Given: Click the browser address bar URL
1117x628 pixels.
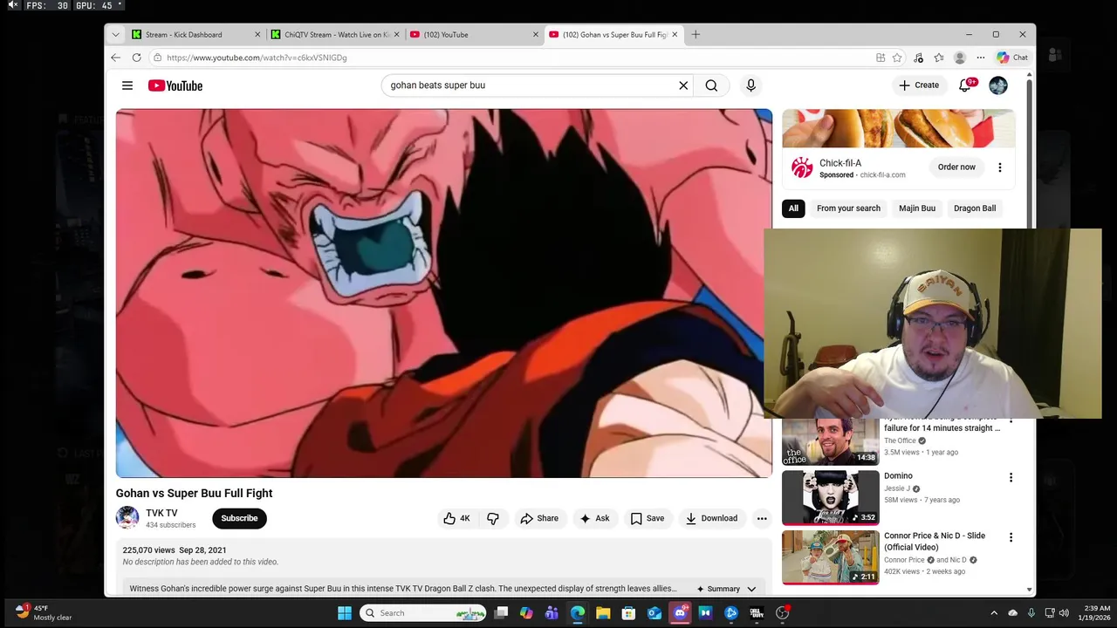Looking at the screenshot, I should click(257, 58).
